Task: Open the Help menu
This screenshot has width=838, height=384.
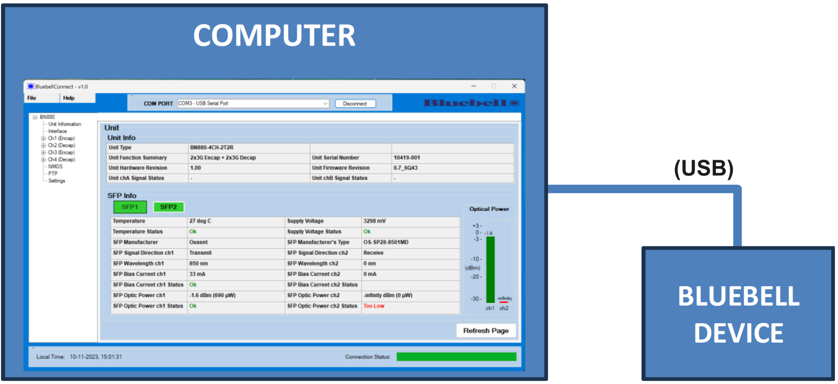Action: pyautogui.click(x=69, y=98)
